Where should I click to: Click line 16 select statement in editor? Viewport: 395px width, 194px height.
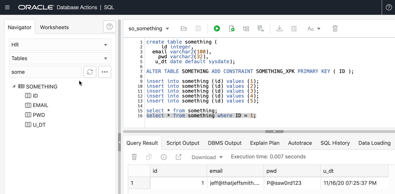coord(201,116)
